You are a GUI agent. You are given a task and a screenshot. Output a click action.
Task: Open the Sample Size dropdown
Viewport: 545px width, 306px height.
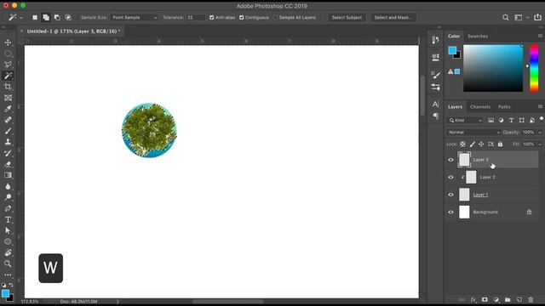click(135, 17)
